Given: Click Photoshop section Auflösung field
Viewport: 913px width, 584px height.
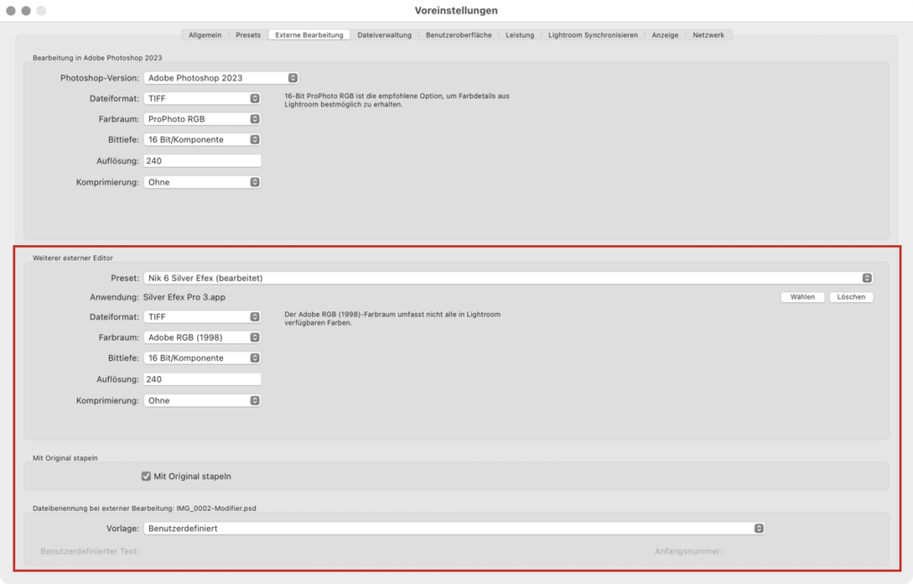Looking at the screenshot, I should click(x=202, y=160).
